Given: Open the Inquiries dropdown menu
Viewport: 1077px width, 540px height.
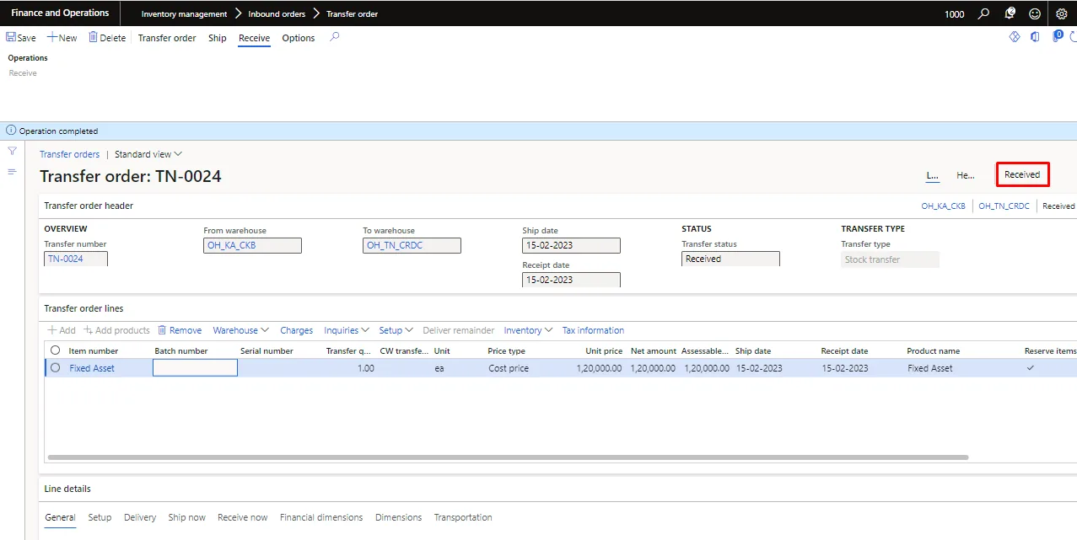Looking at the screenshot, I should 347,330.
